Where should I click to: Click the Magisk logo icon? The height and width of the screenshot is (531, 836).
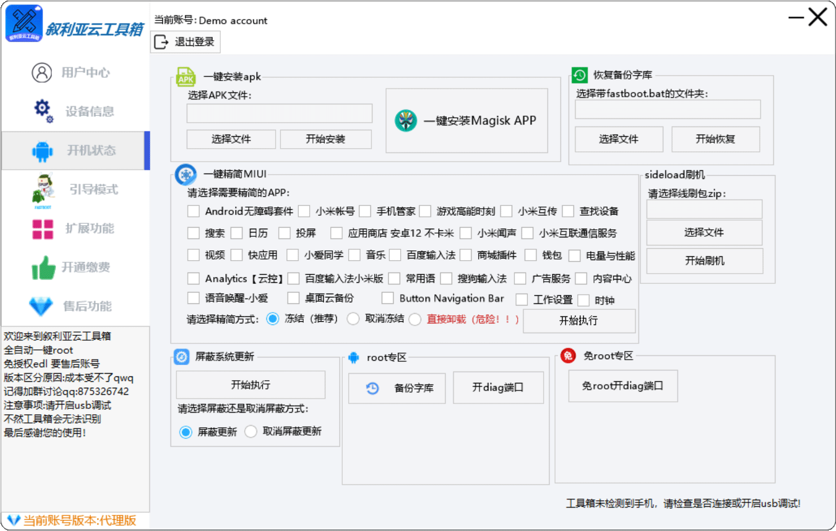(x=406, y=121)
